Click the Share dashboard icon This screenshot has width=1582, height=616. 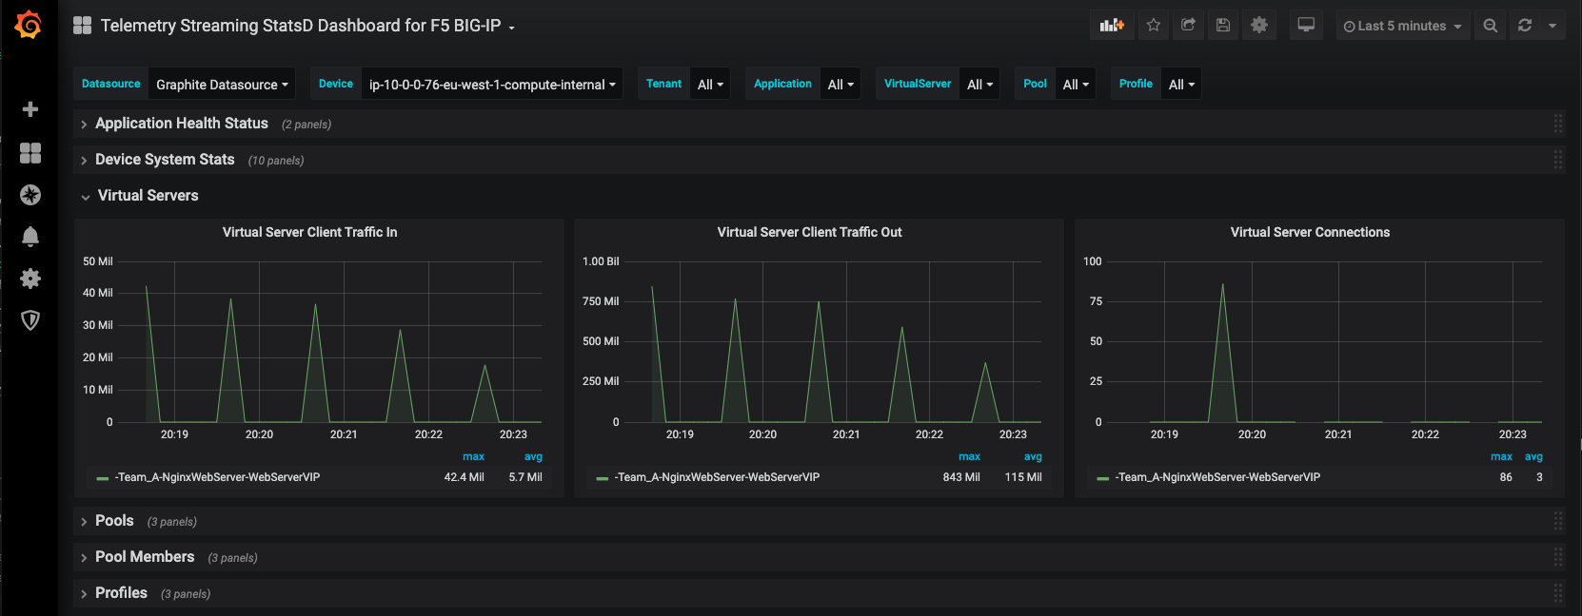[x=1188, y=26]
